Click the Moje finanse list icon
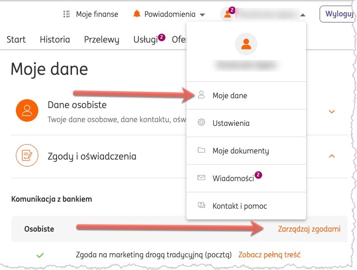The image size is (357, 270). point(67,14)
